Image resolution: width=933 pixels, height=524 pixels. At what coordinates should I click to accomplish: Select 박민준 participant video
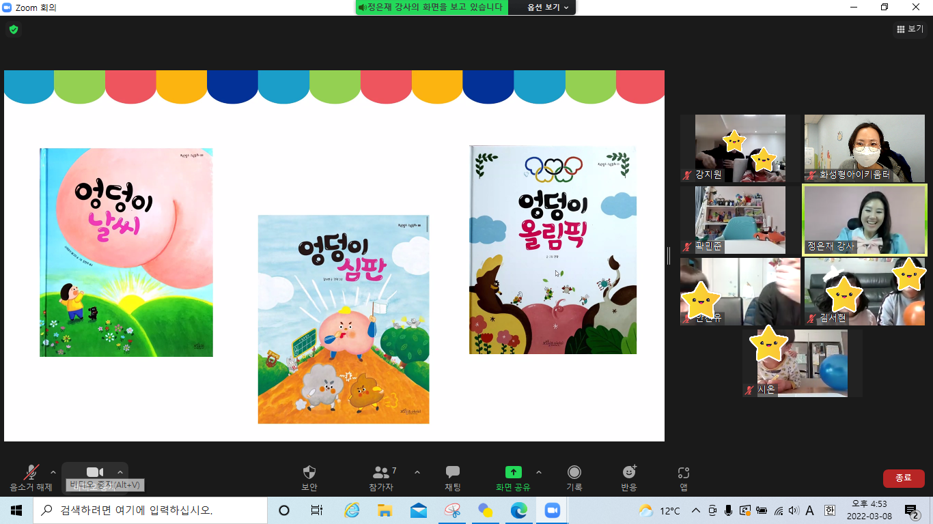[x=740, y=220]
